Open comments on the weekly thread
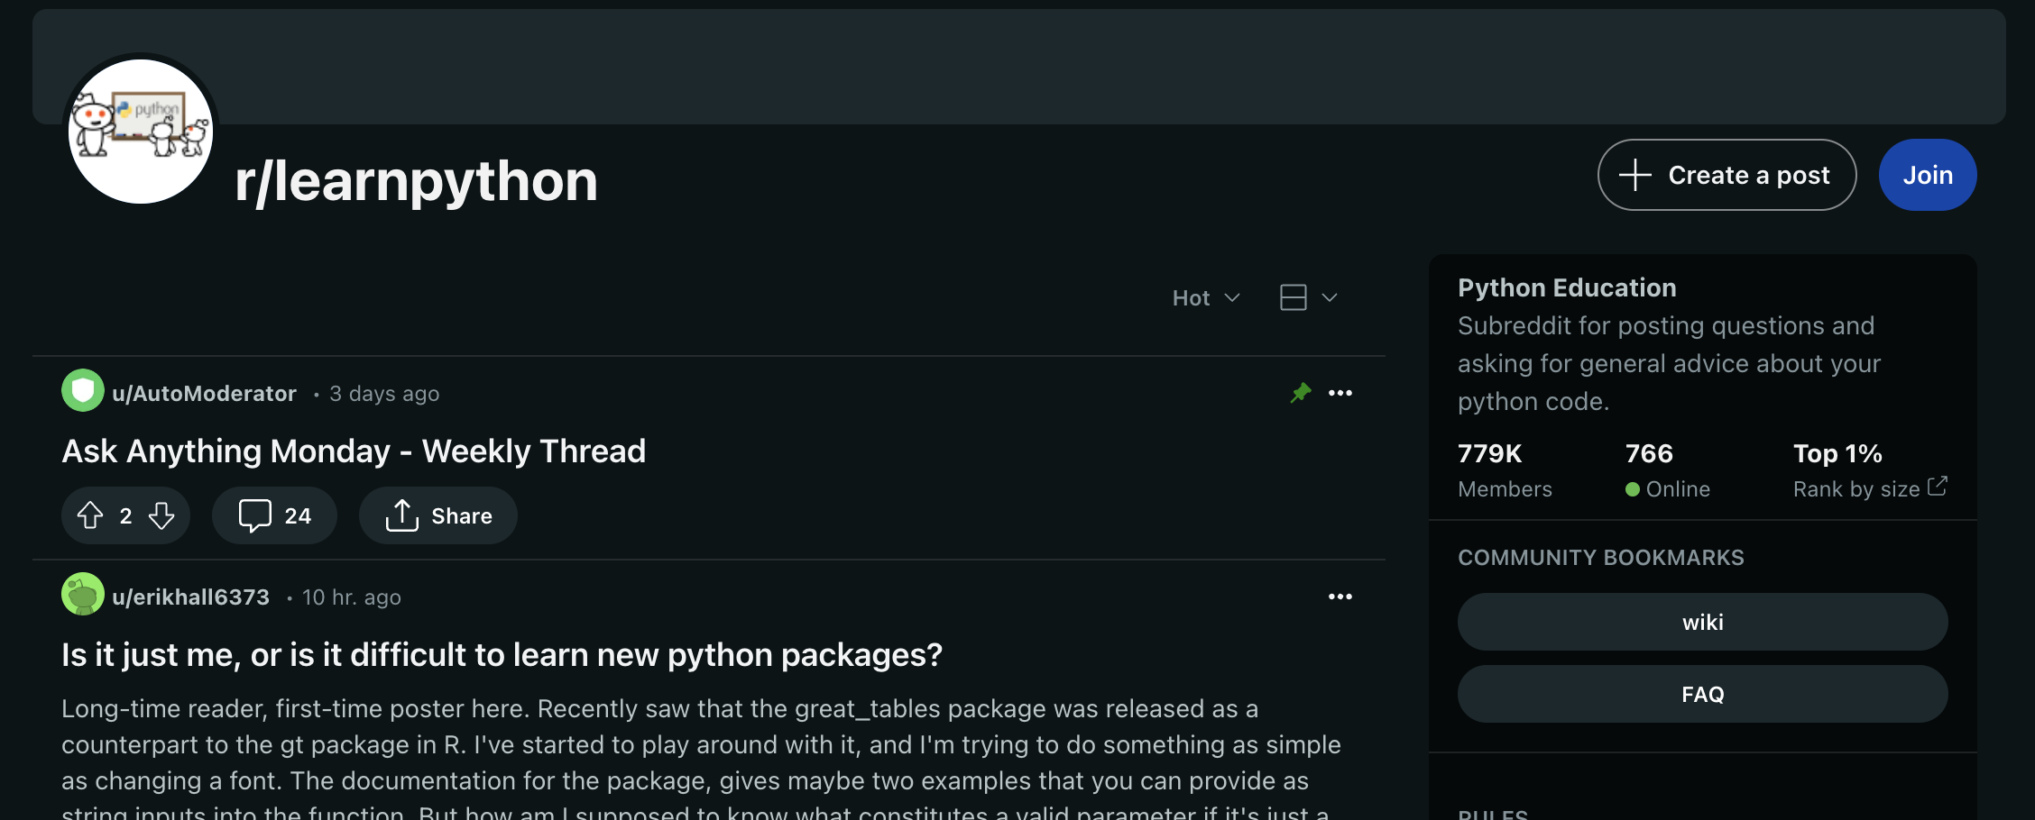This screenshot has height=820, width=2035. coord(273,515)
